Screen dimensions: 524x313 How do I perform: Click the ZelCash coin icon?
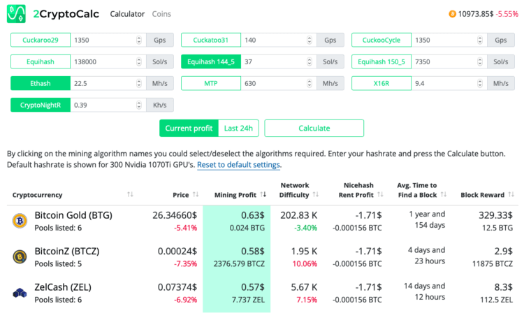pyautogui.click(x=20, y=293)
